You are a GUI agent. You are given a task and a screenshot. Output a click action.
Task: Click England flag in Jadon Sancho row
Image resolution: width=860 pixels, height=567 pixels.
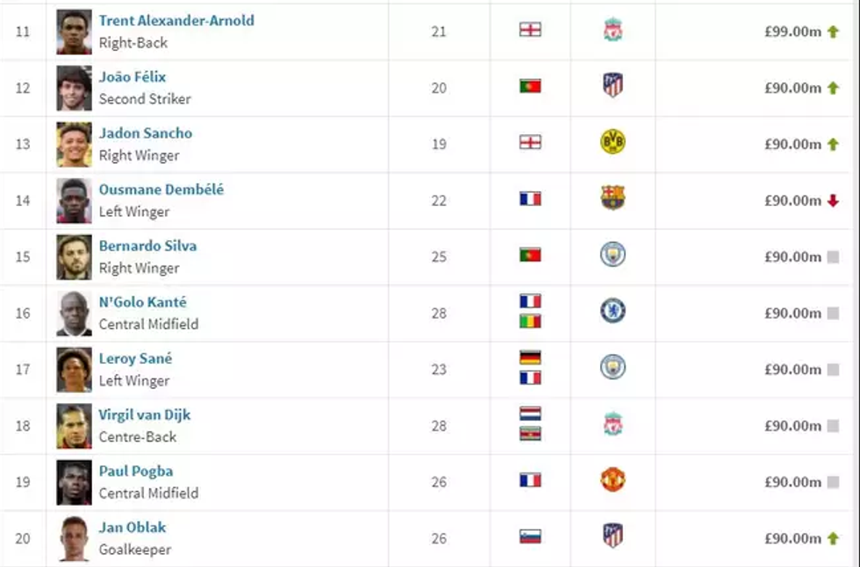pyautogui.click(x=530, y=143)
